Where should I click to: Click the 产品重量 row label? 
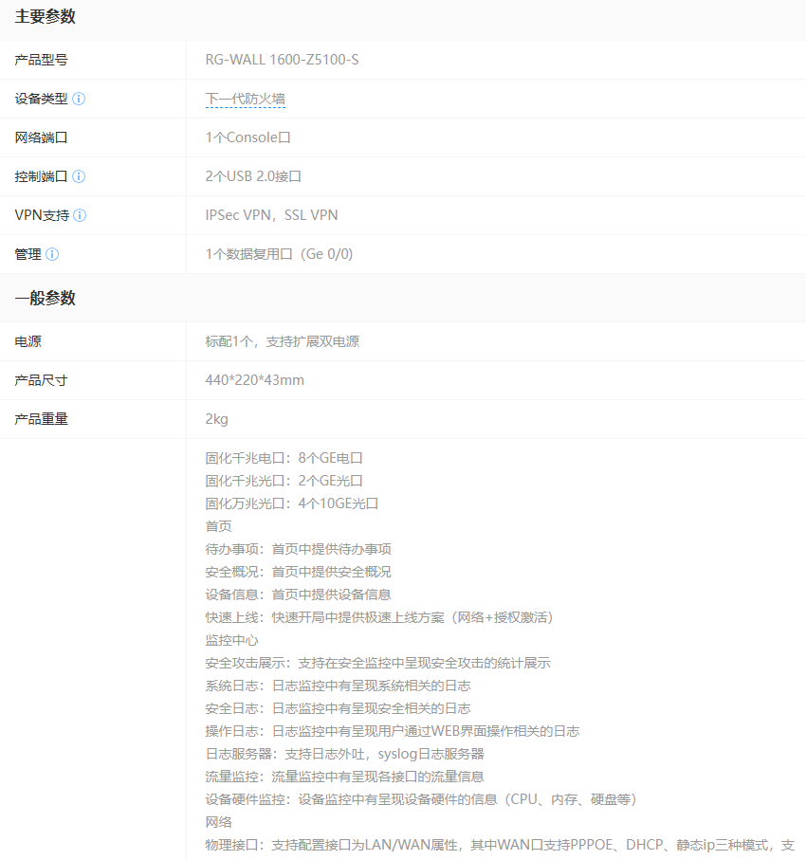click(41, 420)
